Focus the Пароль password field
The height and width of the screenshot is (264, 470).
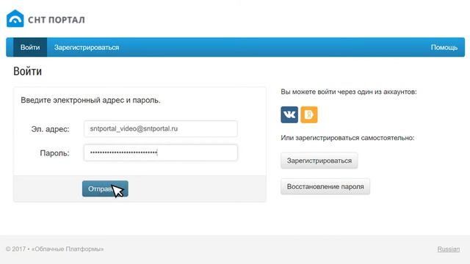tap(161, 153)
